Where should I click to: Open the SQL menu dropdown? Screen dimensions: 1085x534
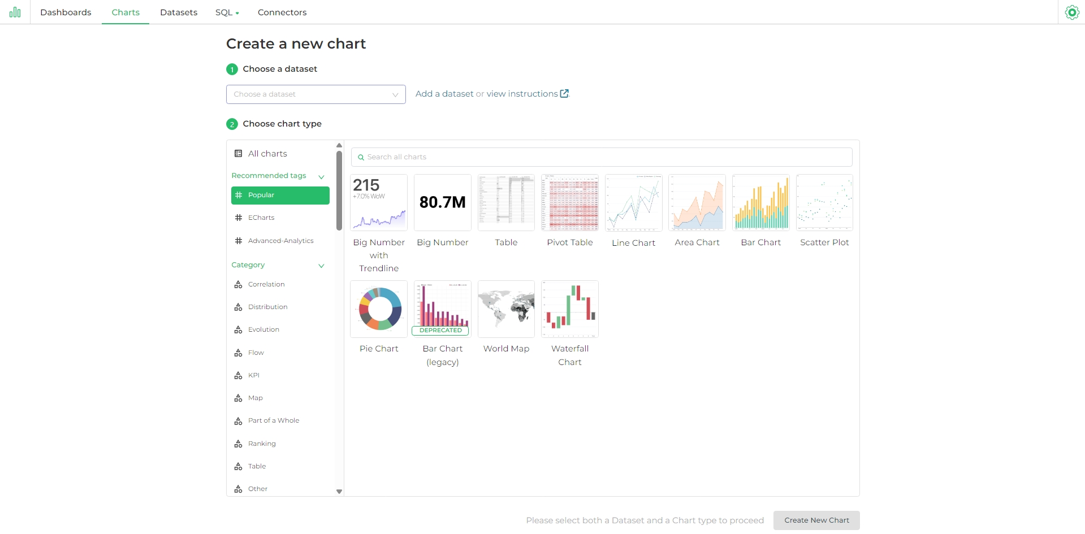tap(227, 12)
